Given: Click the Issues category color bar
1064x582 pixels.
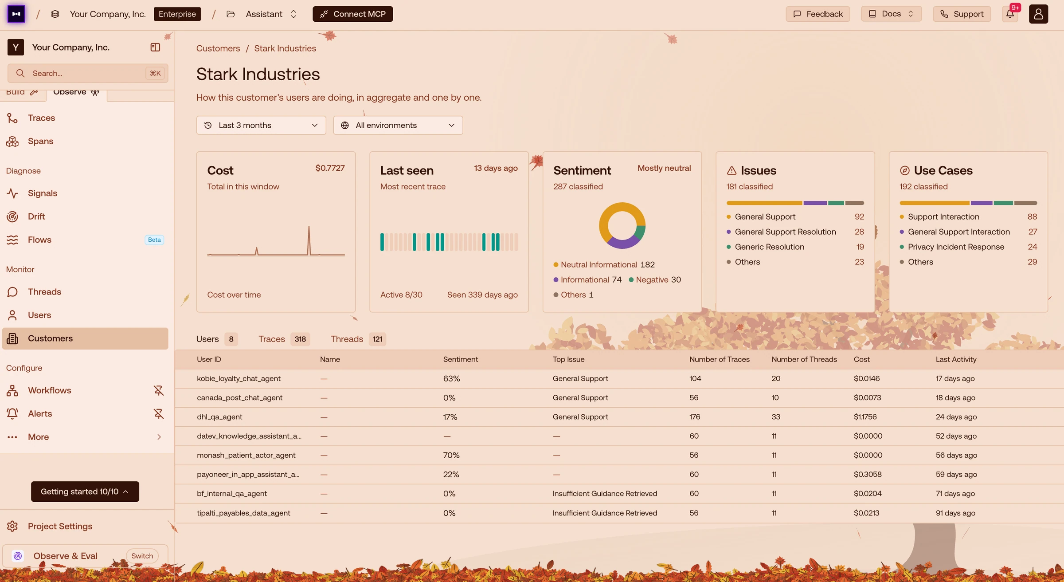Looking at the screenshot, I should coord(795,203).
